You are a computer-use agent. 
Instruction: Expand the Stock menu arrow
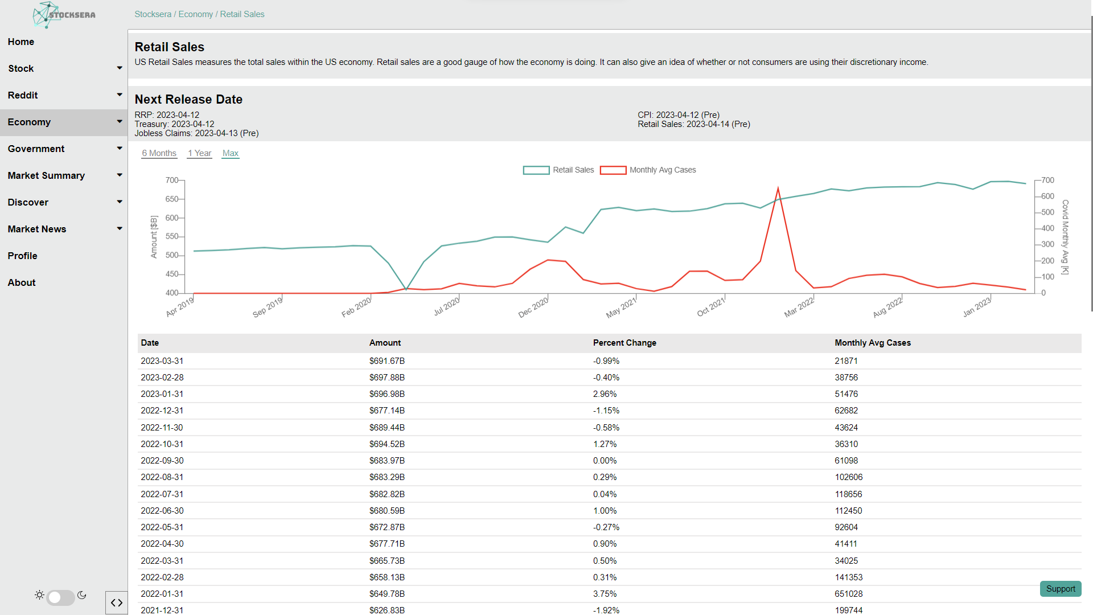click(120, 68)
